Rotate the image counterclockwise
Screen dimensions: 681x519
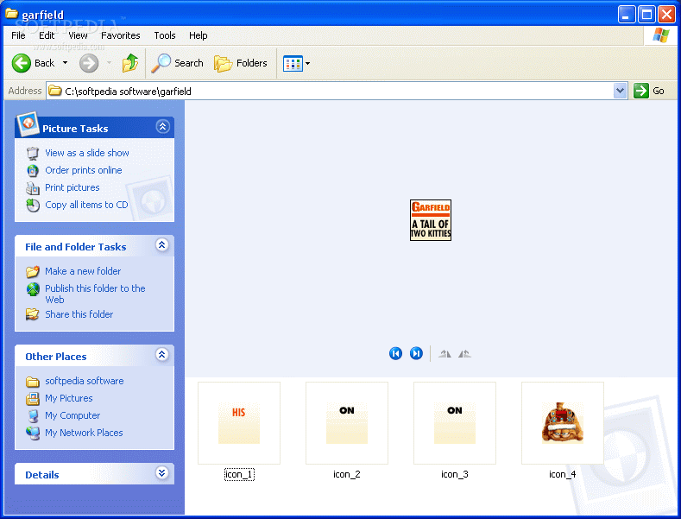(x=464, y=353)
